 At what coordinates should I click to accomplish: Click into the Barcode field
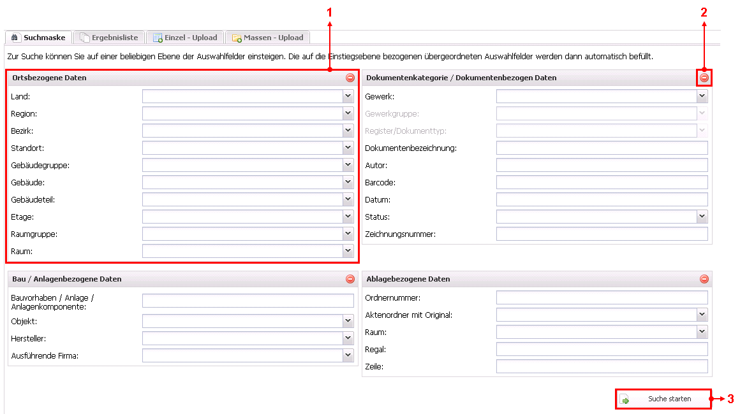click(x=602, y=182)
